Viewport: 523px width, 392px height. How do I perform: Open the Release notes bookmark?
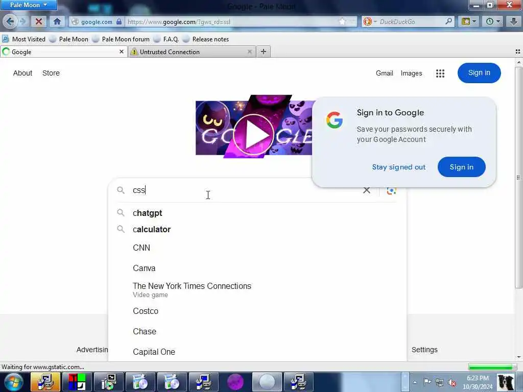click(206, 39)
